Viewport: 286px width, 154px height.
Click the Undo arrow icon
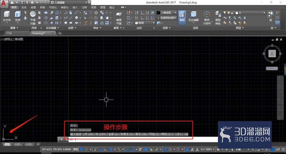click(x=37, y=2)
